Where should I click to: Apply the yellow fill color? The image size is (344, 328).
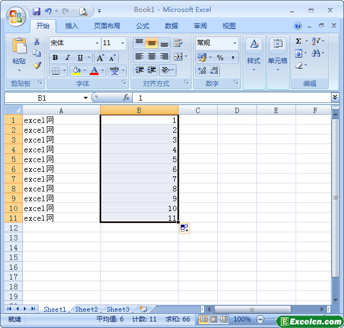[x=76, y=71]
